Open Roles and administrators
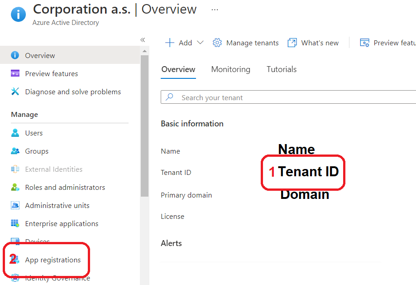416x285 pixels. pos(65,188)
